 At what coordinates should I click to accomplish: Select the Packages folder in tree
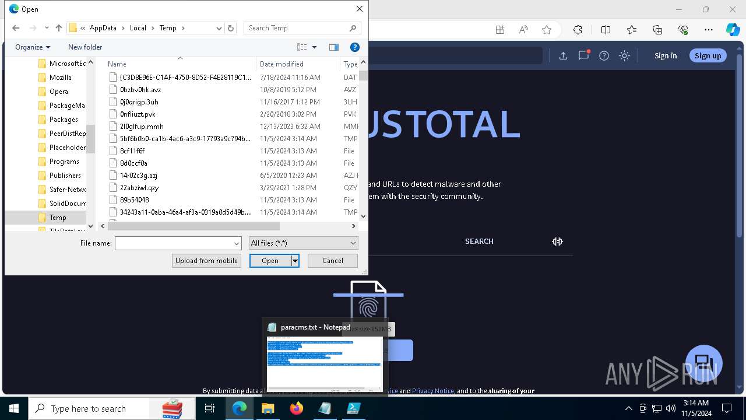click(x=63, y=120)
